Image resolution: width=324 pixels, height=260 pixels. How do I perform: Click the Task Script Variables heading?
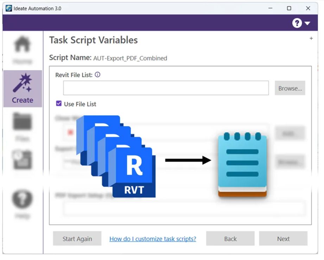[93, 40]
